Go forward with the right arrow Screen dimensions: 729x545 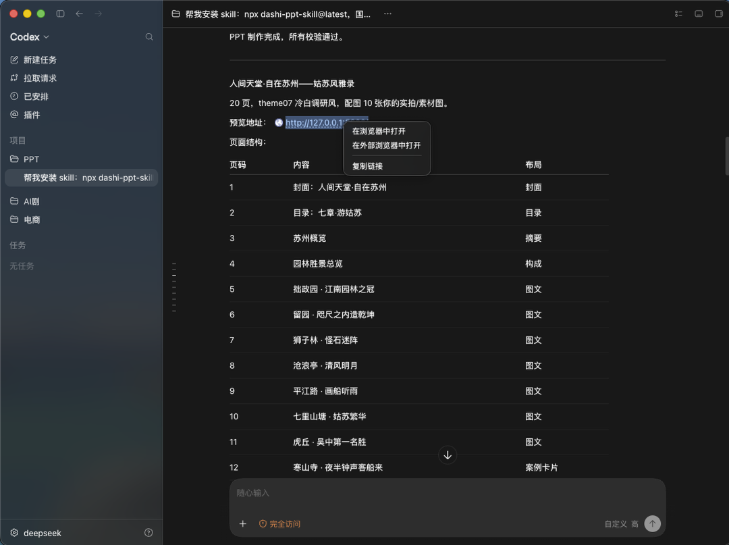(x=98, y=14)
